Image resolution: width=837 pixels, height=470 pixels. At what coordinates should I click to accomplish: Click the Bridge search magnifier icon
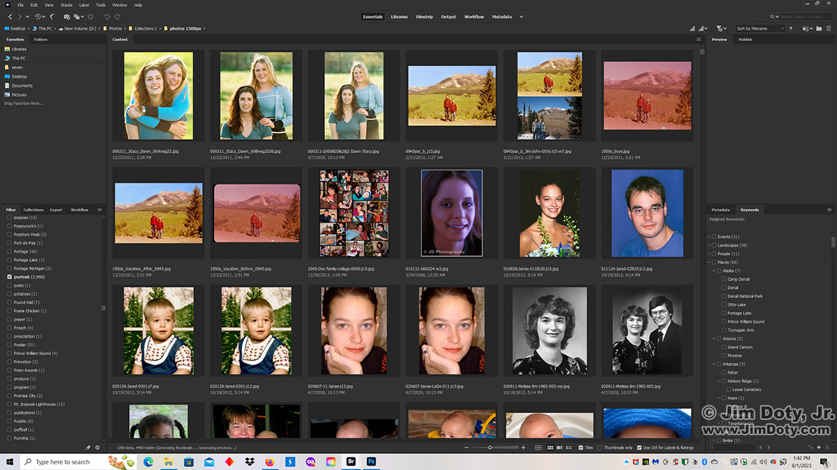772,17
